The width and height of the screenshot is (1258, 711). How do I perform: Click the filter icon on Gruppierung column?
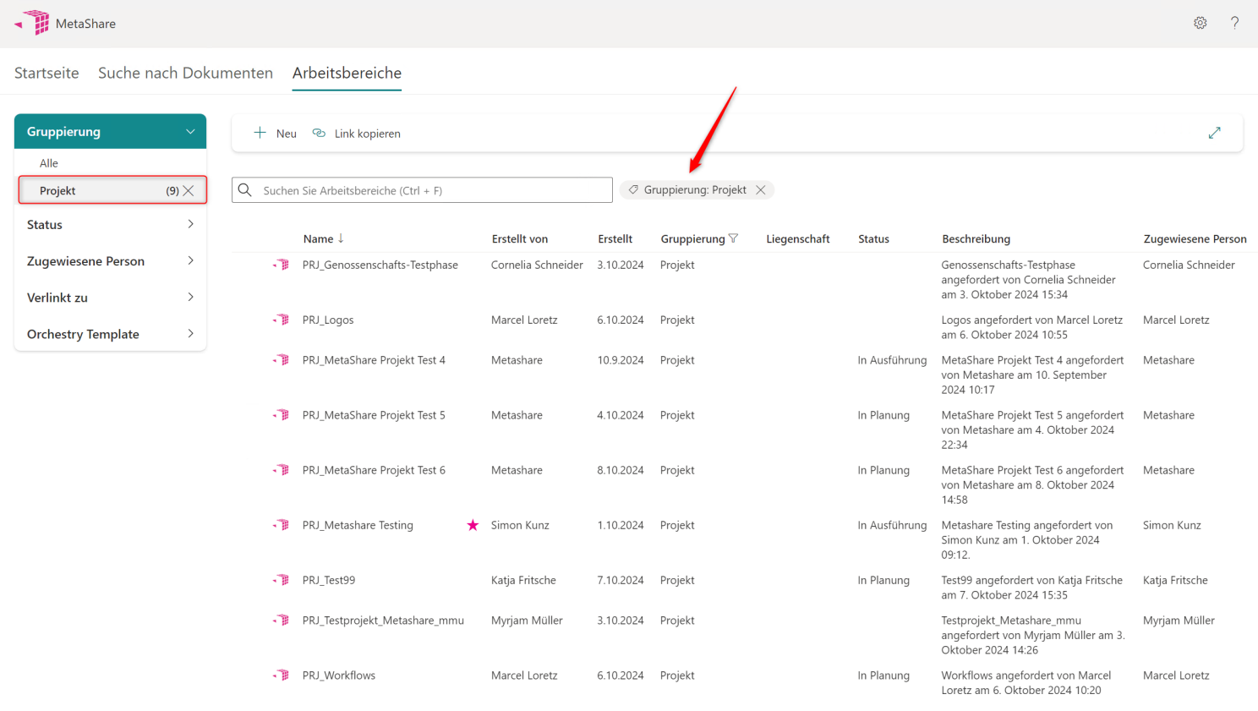coord(733,238)
